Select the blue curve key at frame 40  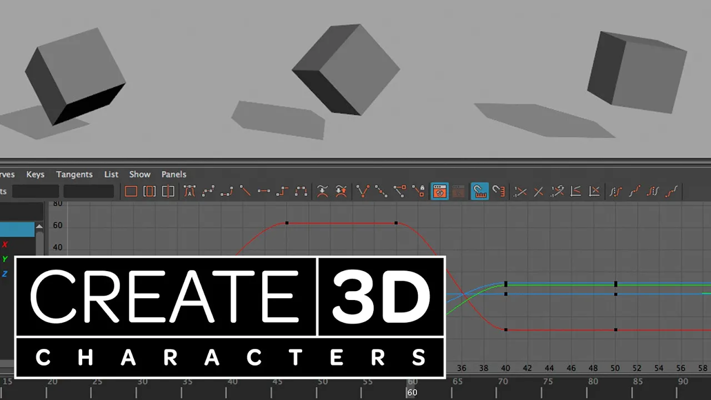click(506, 294)
